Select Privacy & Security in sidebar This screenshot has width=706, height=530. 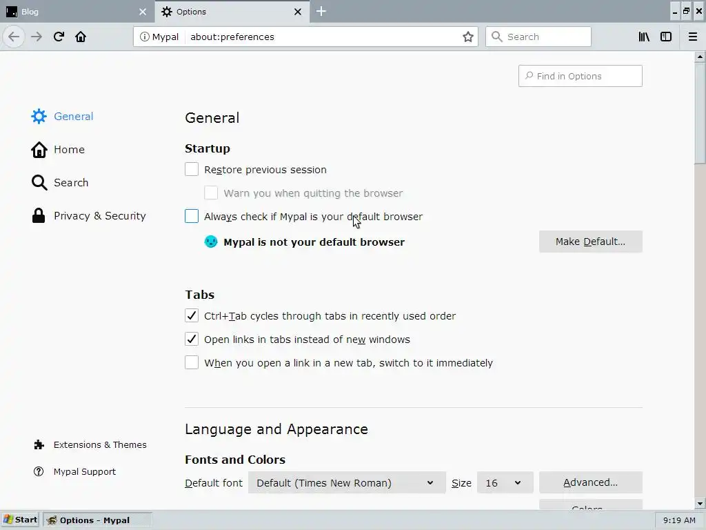click(x=100, y=216)
